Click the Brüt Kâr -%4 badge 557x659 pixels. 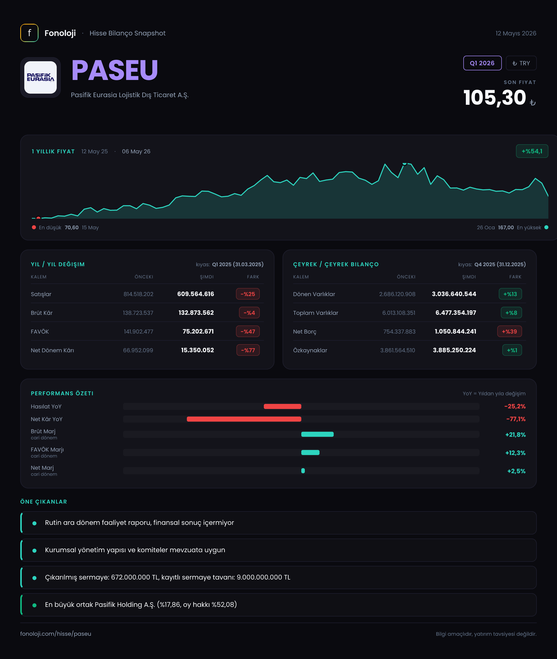(249, 313)
